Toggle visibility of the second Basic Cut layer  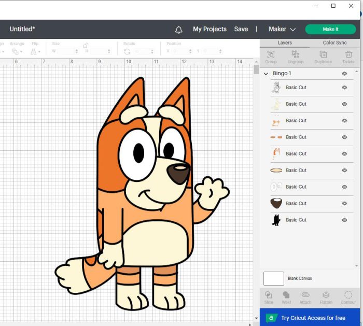344,104
